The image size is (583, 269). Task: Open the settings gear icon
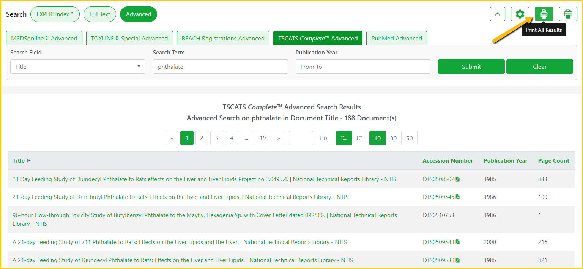520,14
